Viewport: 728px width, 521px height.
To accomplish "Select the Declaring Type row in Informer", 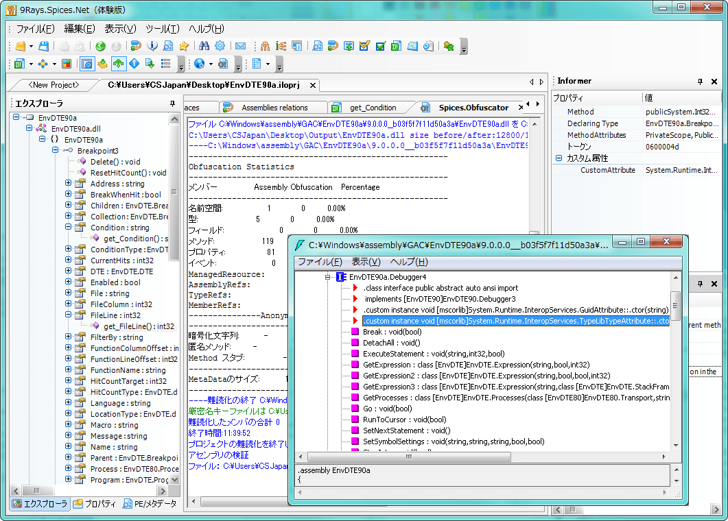I will coord(637,123).
